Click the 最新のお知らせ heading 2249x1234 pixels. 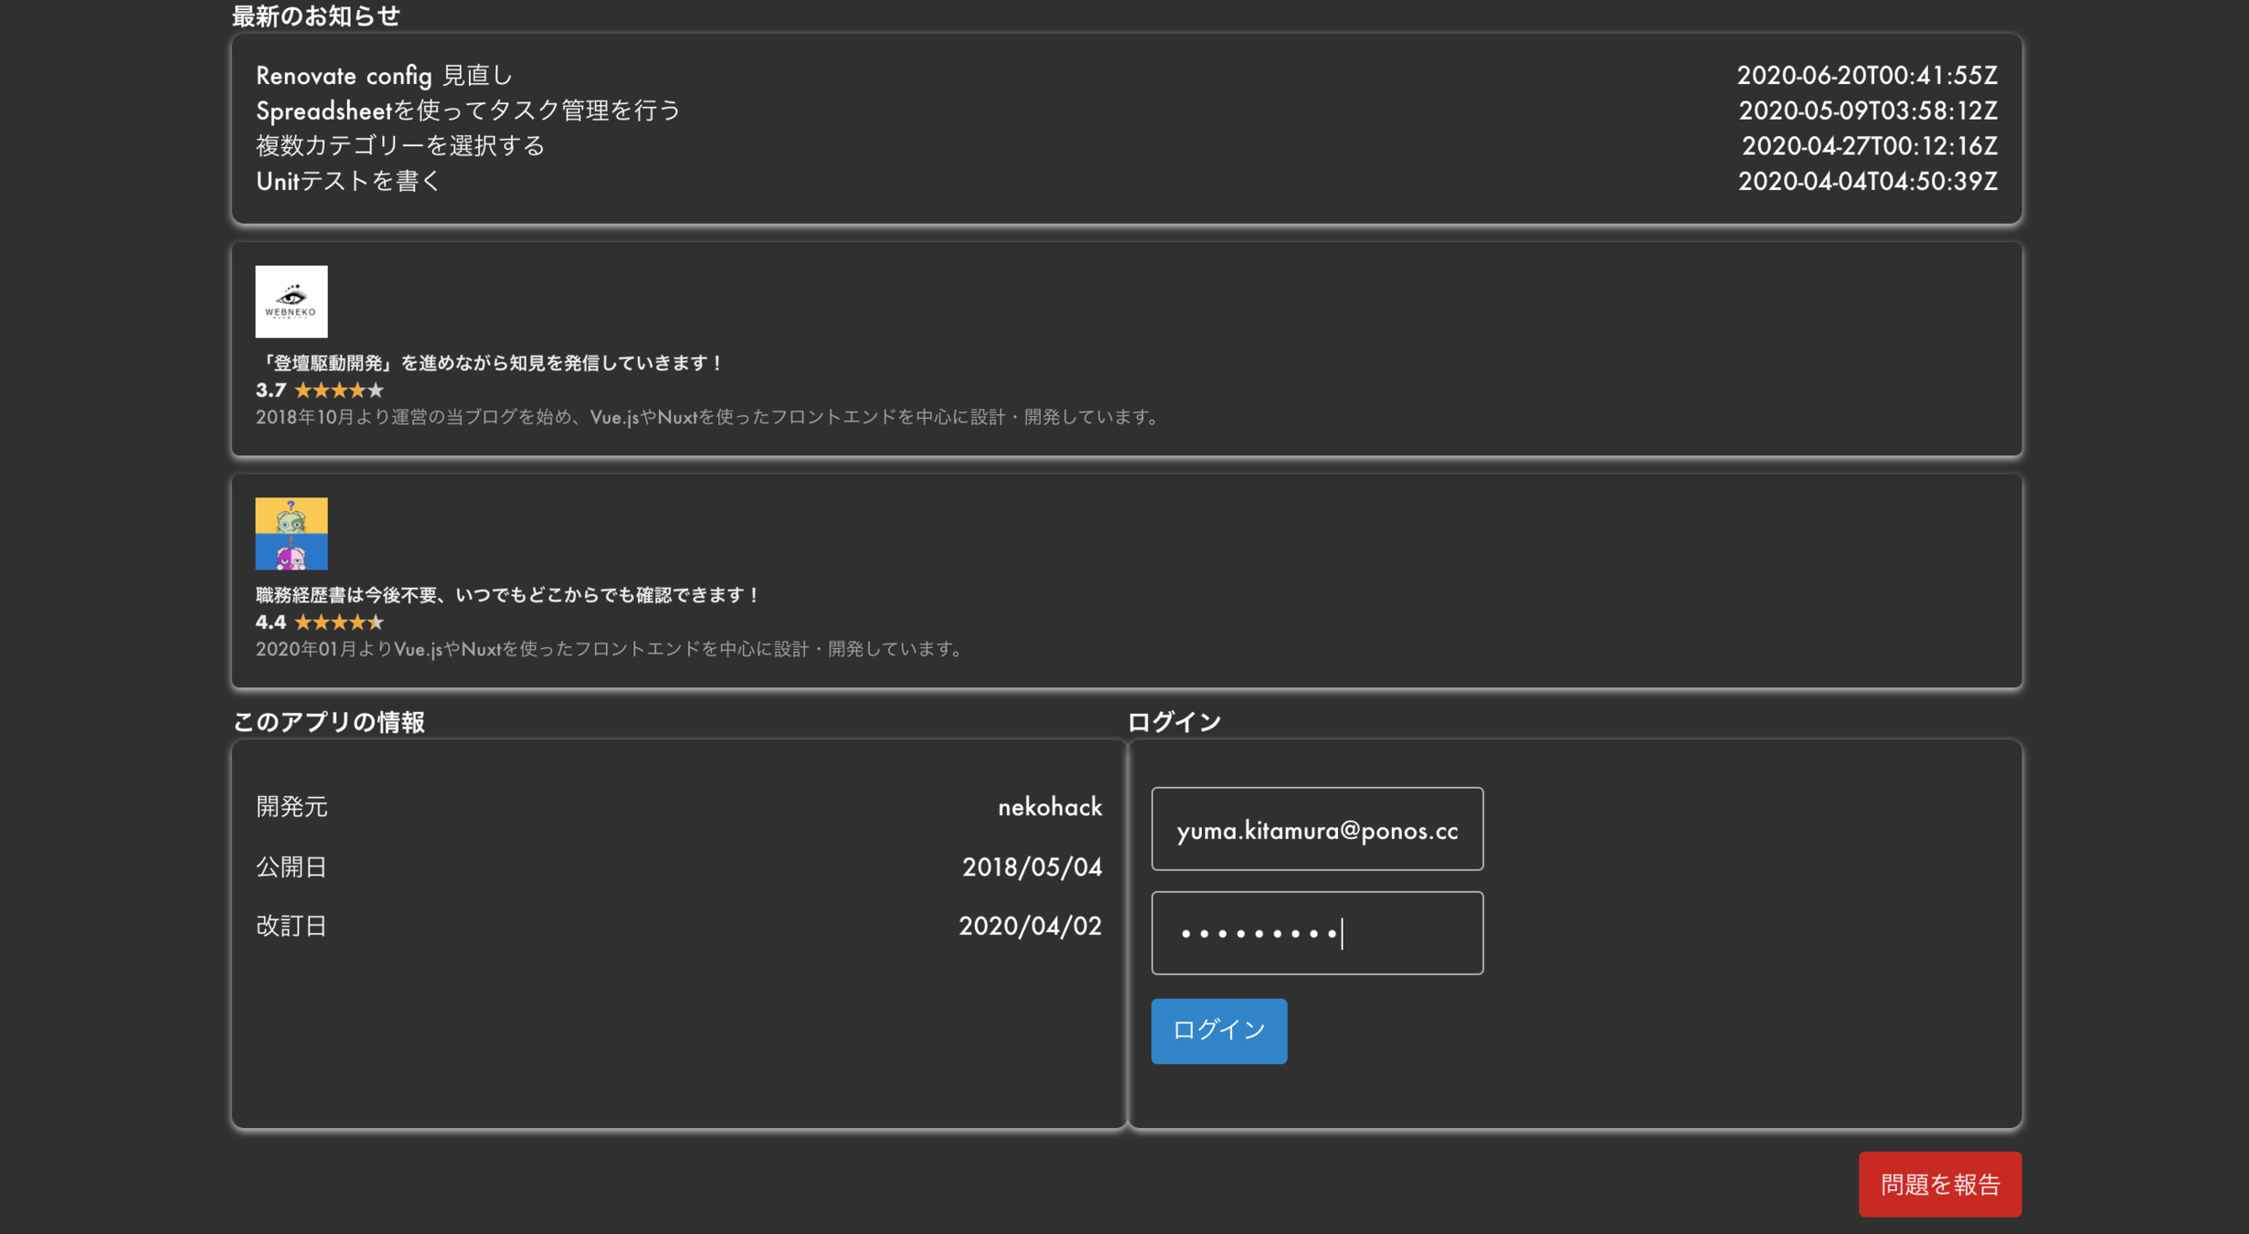click(315, 16)
